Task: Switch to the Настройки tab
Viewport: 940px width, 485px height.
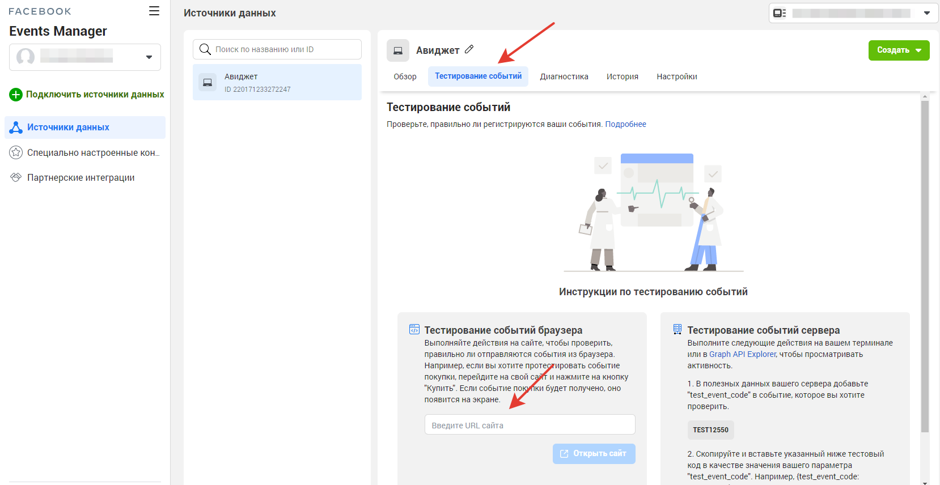Action: coord(677,76)
